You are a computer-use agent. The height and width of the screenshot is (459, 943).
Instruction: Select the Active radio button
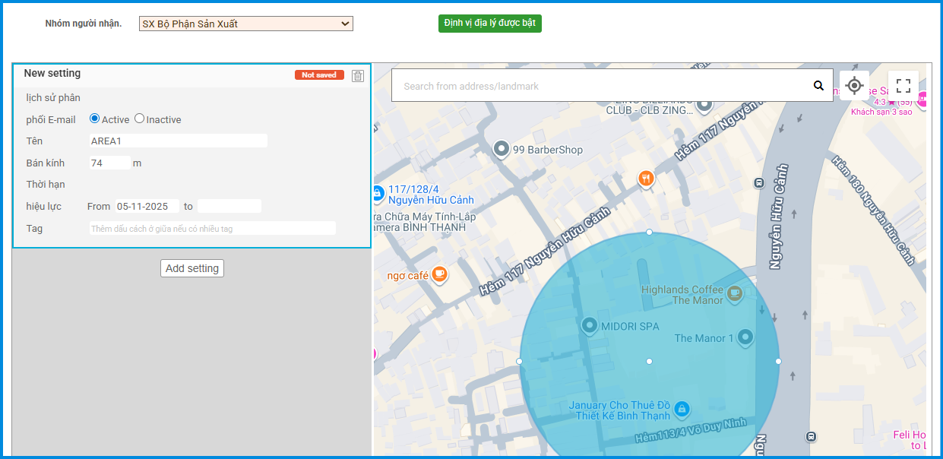[95, 119]
